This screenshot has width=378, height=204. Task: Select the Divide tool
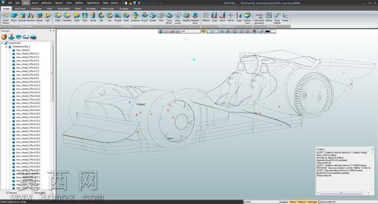click(153, 17)
